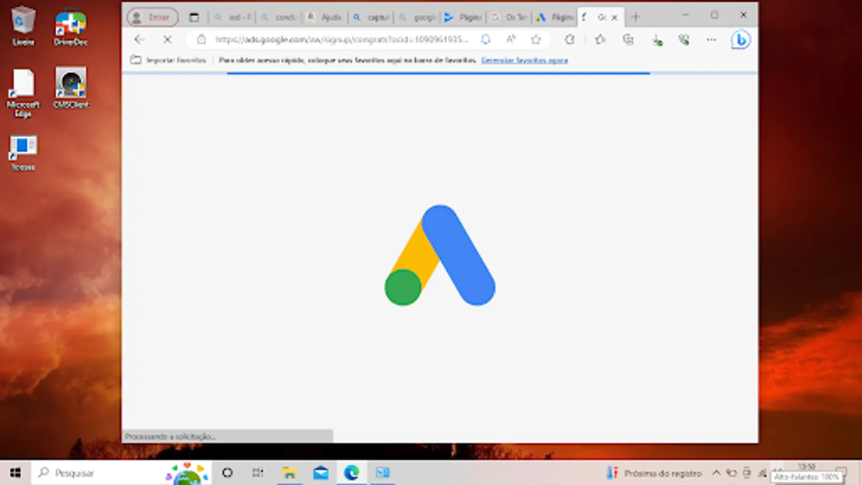Open the Gerenciar favoritos agora link
This screenshot has width=862, height=485.
[524, 60]
